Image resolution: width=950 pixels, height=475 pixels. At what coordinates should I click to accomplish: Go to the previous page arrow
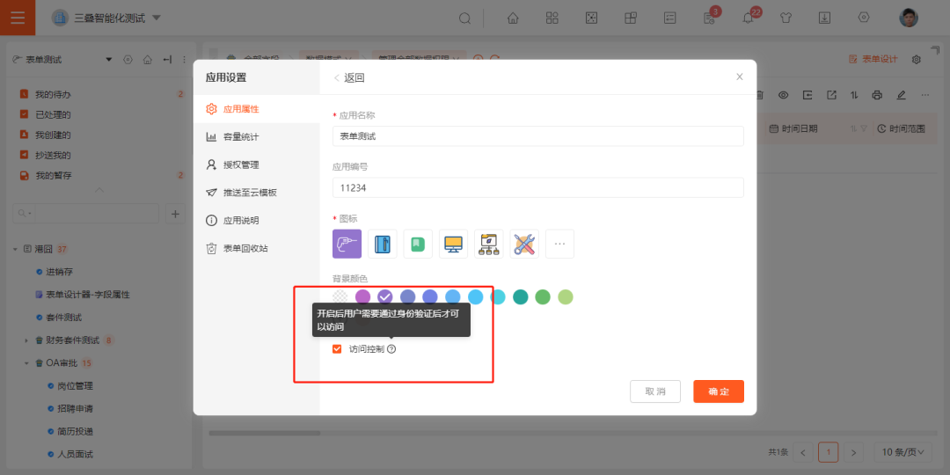click(803, 452)
